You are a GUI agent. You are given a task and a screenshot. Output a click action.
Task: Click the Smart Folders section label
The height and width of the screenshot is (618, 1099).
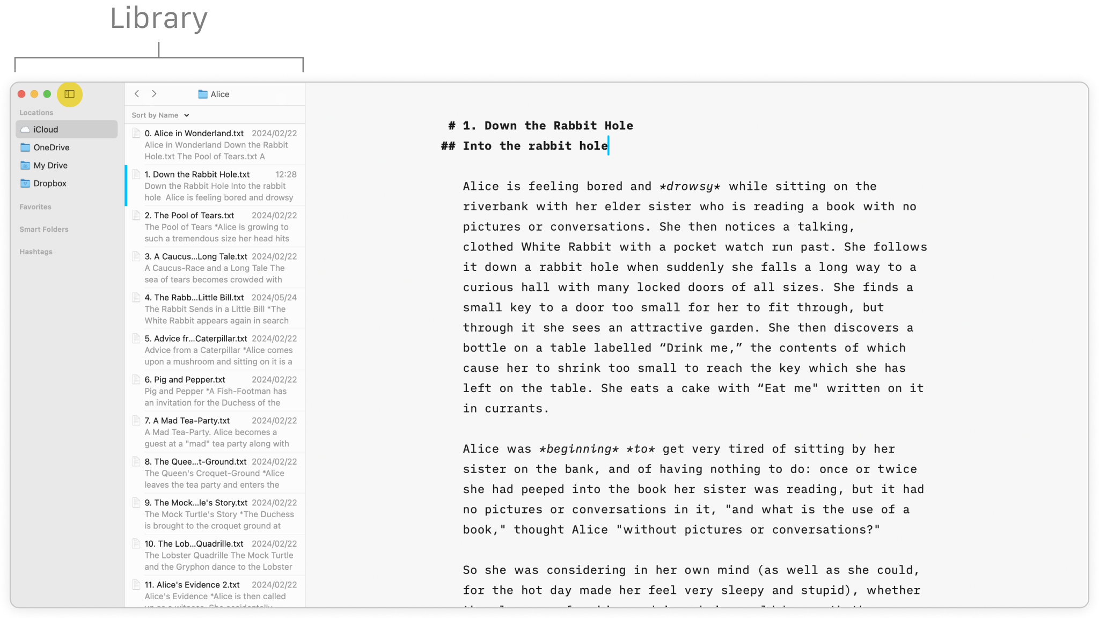click(44, 229)
